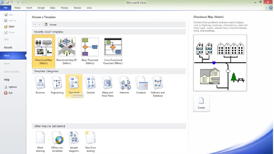Click the Directional Map preview image
Screen dimensions: 274x154
220,63
